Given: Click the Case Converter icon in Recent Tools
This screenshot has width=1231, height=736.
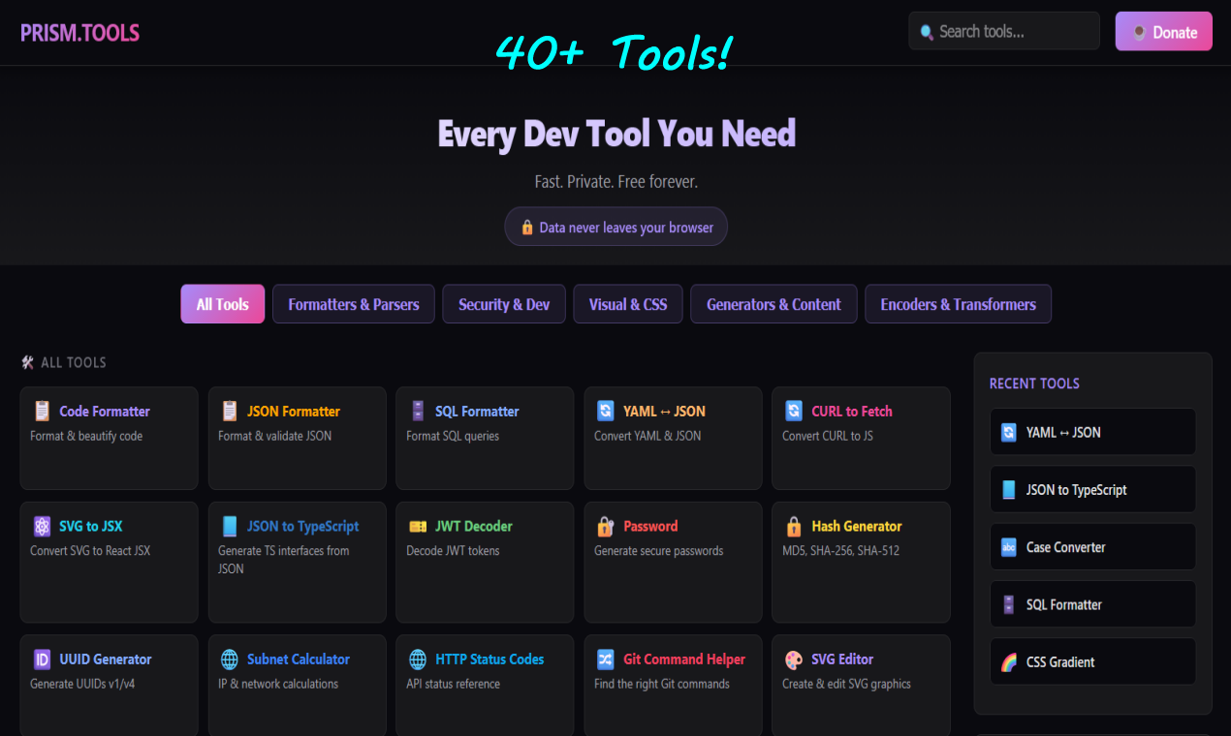Looking at the screenshot, I should (1008, 546).
